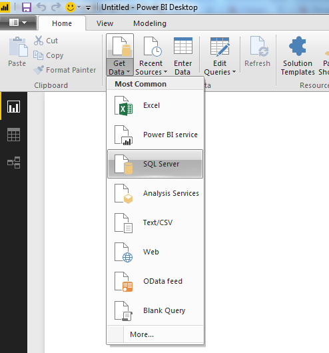This screenshot has height=353, width=329.
Task: Expand the Edit Queries dropdown arrow
Action: pyautogui.click(x=234, y=72)
